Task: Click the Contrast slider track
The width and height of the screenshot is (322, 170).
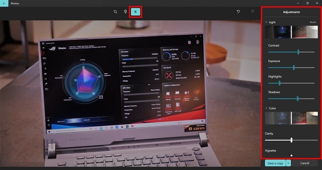Action: [291, 52]
